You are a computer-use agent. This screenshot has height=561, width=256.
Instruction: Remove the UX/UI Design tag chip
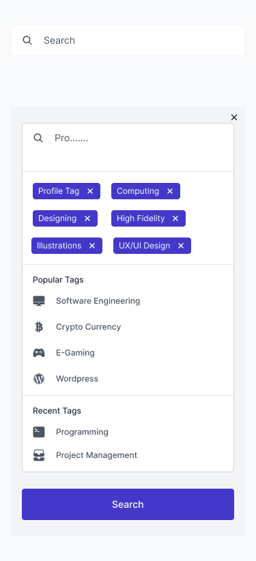click(x=181, y=246)
